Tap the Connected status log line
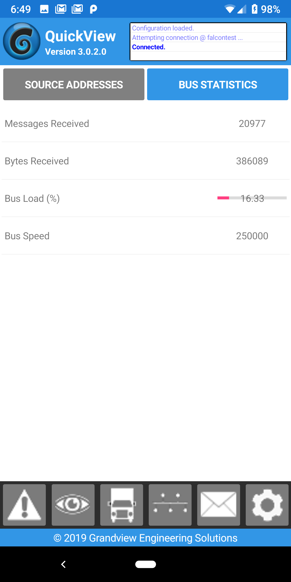Viewport: 291px width, 582px height. (148, 47)
